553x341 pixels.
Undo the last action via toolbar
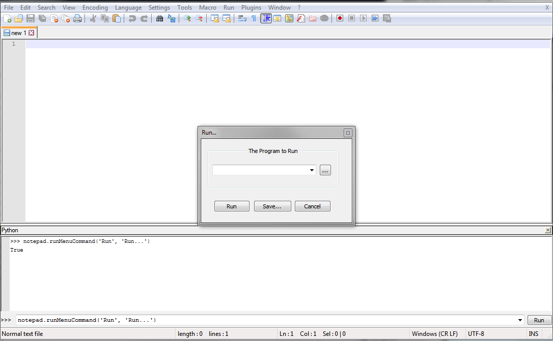pyautogui.click(x=132, y=19)
